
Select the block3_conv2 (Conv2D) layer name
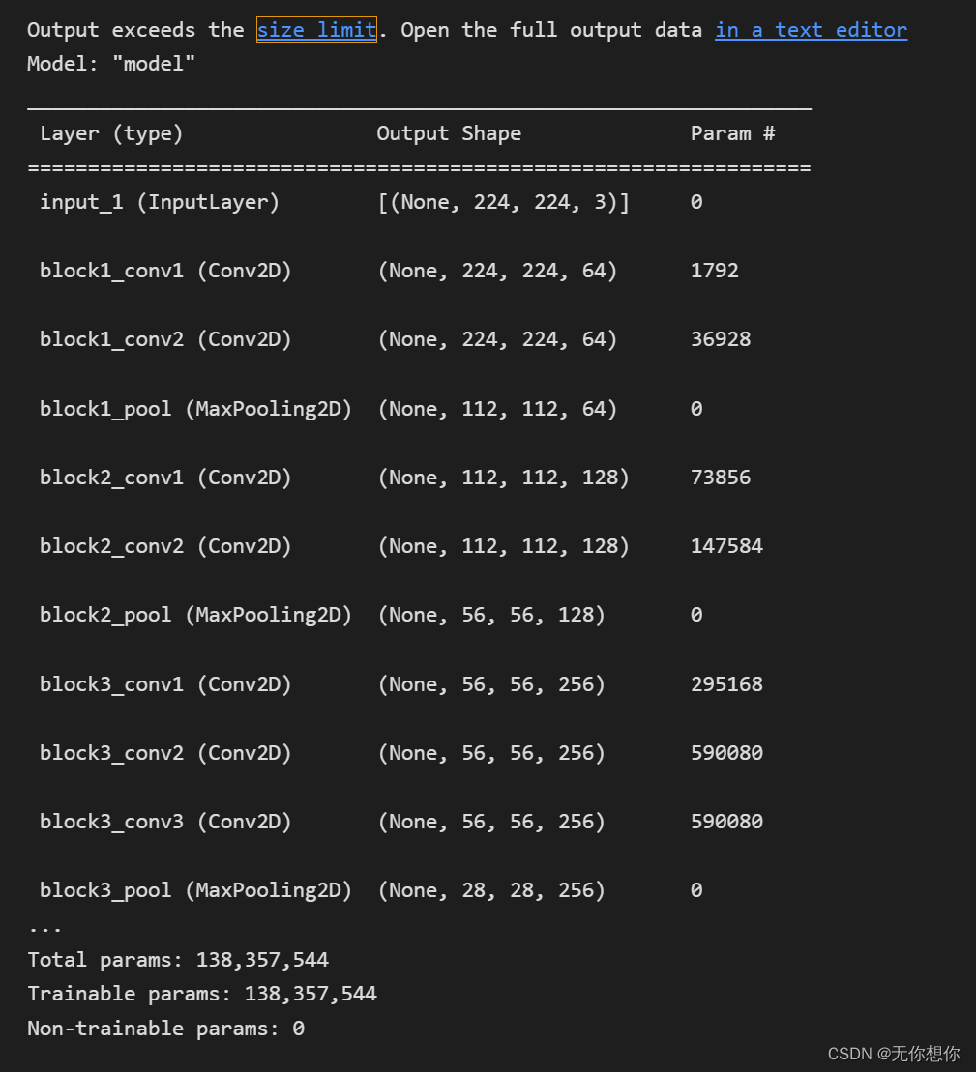(x=165, y=753)
